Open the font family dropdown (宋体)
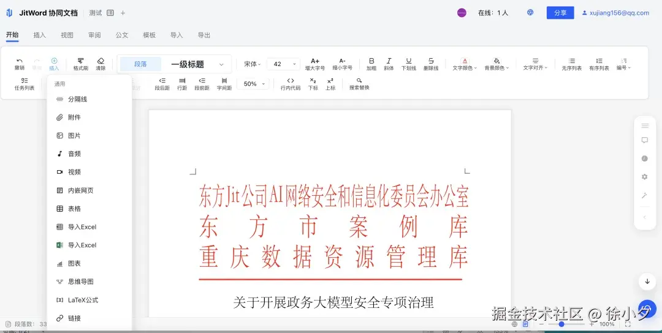 click(253, 64)
